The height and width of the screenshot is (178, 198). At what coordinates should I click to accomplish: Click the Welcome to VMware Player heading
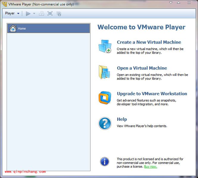tap(141, 27)
